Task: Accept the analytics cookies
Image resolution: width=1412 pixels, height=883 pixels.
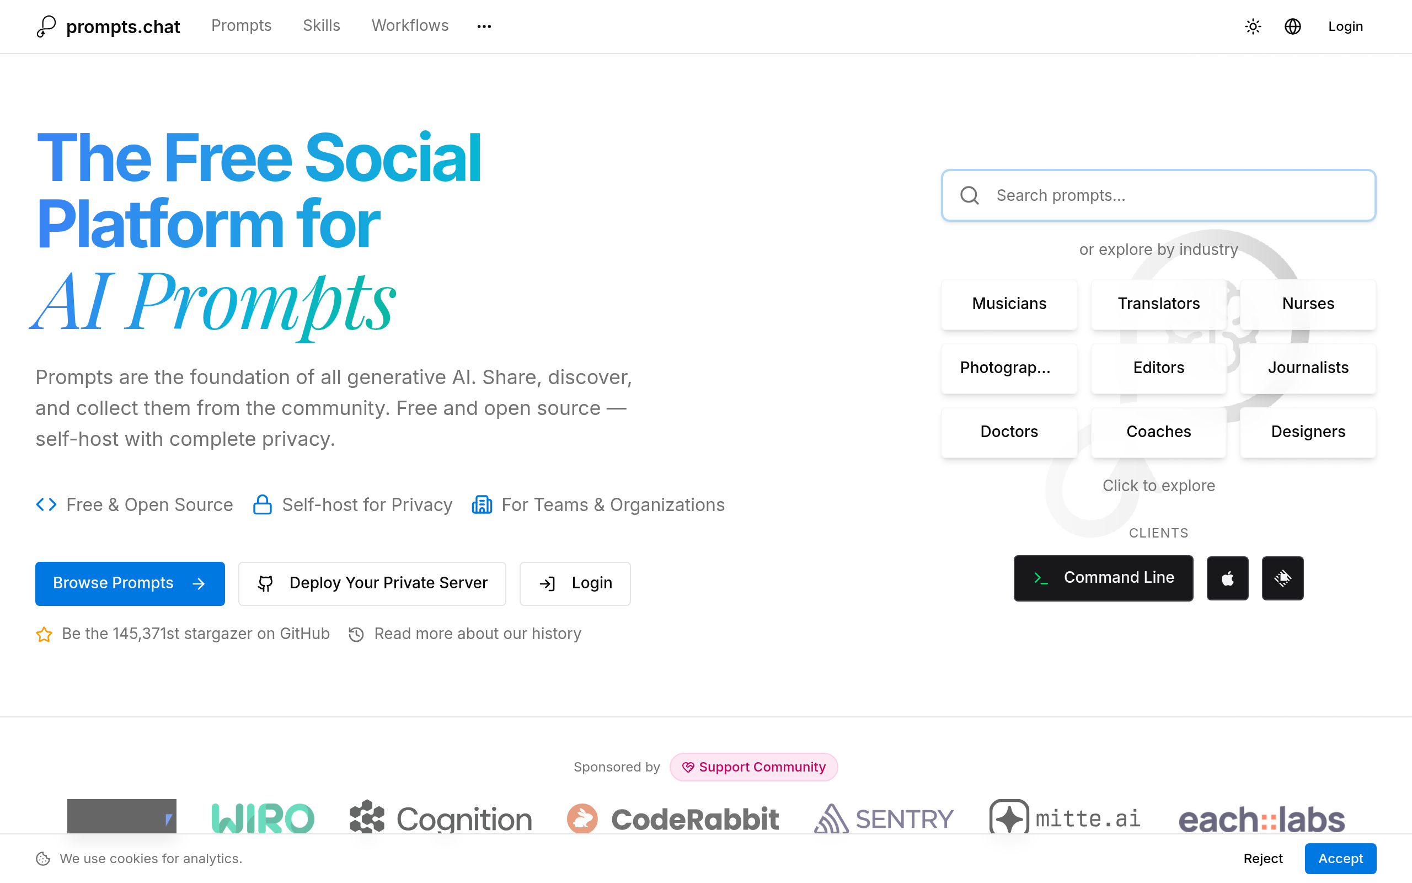Action: pos(1340,859)
